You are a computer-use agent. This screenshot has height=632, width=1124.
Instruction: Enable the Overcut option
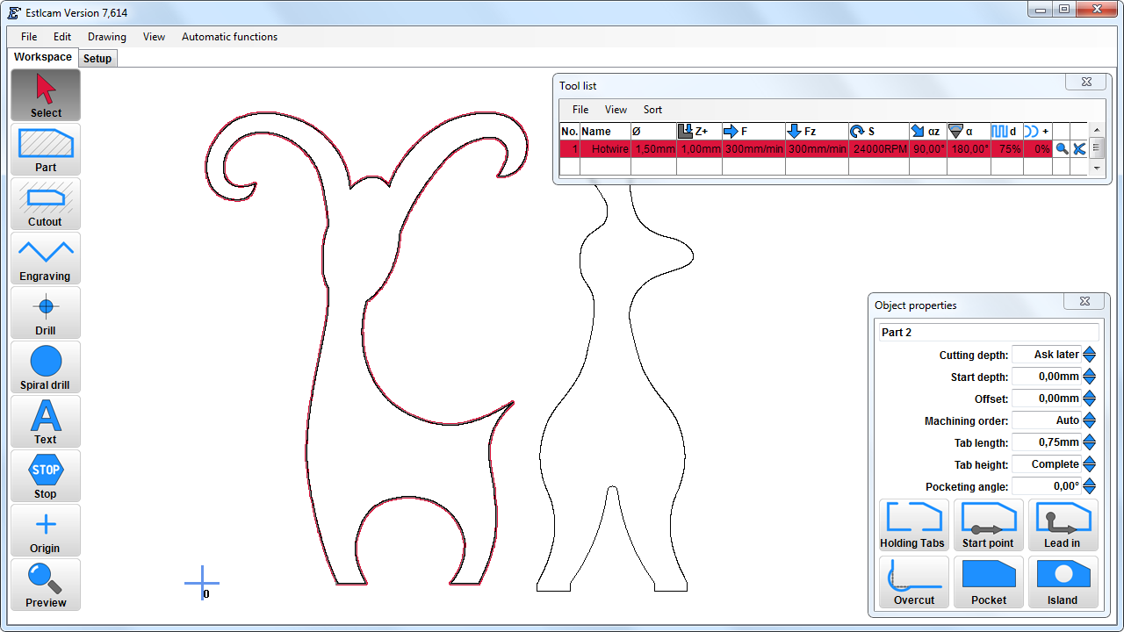(914, 582)
